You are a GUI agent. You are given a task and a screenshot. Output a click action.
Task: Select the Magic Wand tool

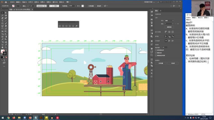pos(3,15)
